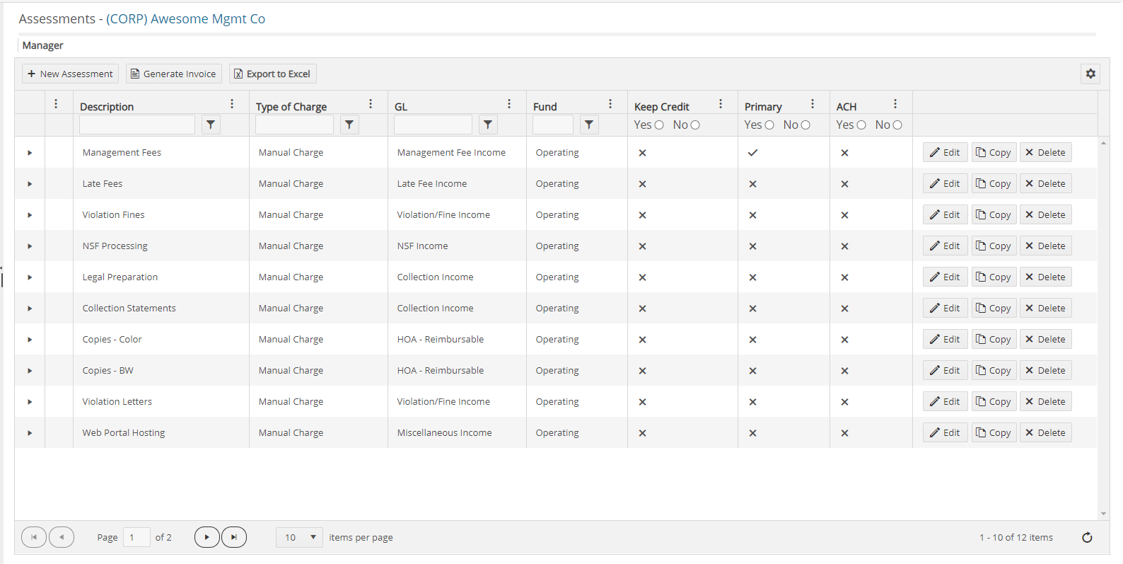
Task: Go to the next page
Action: pos(206,537)
